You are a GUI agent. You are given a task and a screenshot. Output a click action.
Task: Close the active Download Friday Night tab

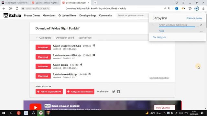point(88,3)
